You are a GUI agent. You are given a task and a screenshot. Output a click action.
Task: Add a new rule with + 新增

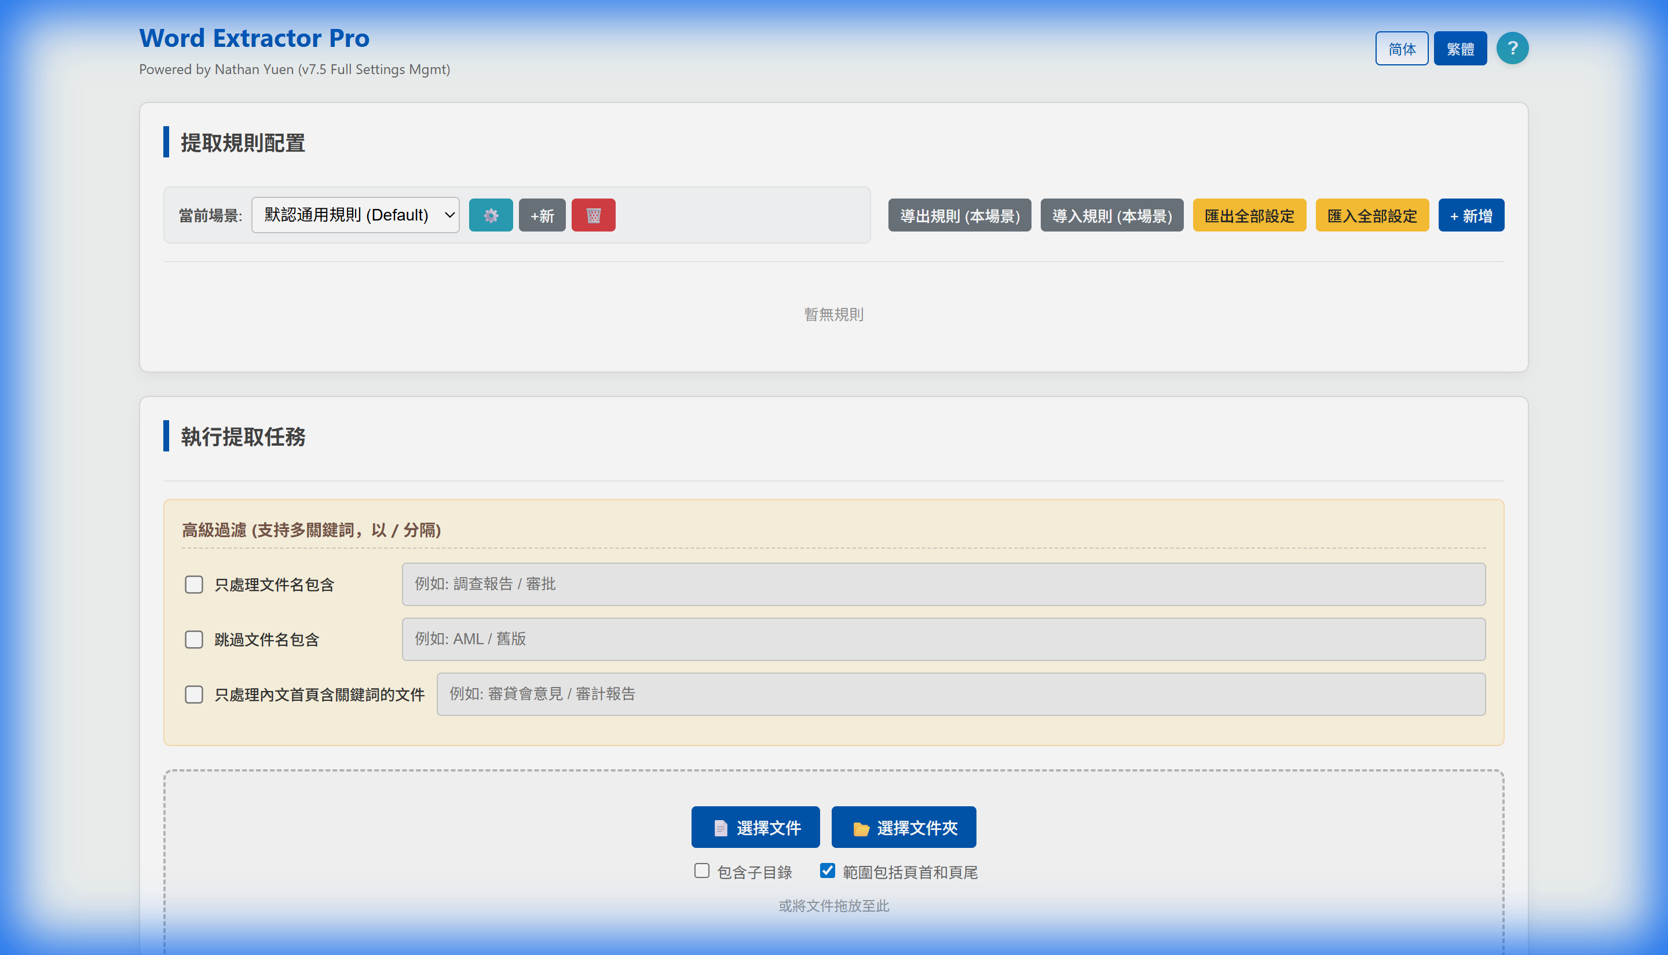tap(1471, 215)
